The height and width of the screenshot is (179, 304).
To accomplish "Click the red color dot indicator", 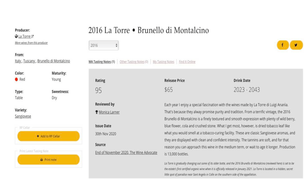I will click(16, 79).
